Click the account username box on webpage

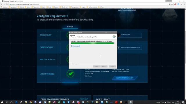(129, 35)
